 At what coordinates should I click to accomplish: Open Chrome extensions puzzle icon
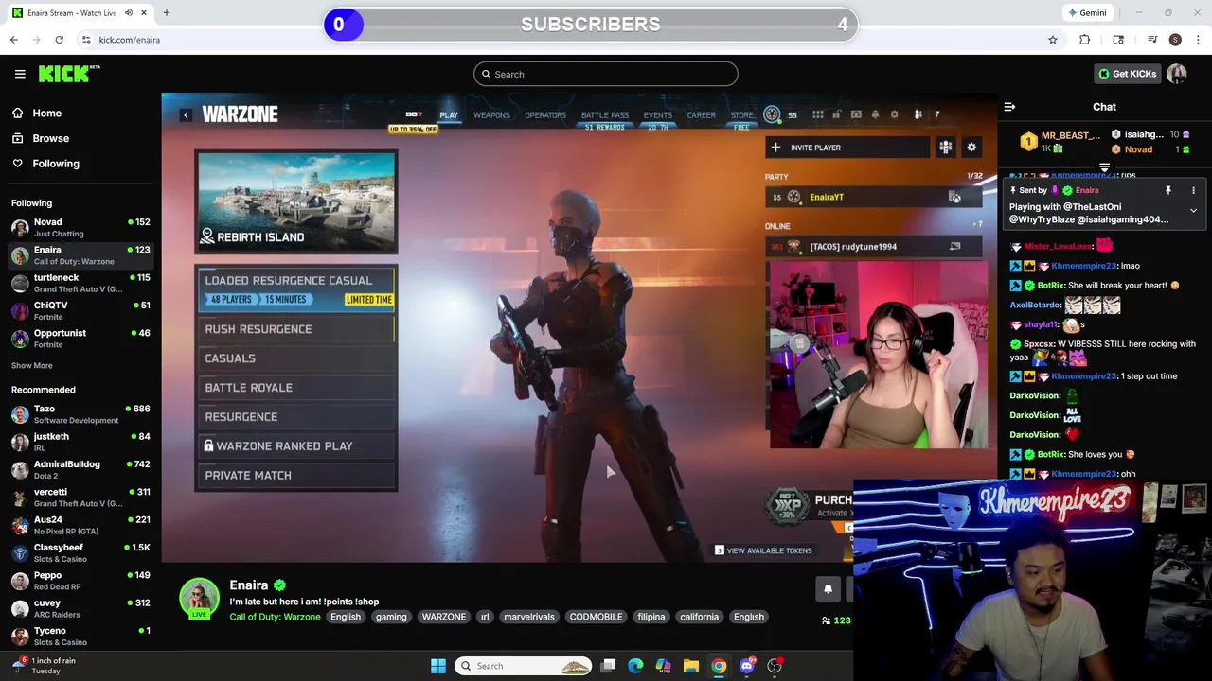(x=1085, y=40)
